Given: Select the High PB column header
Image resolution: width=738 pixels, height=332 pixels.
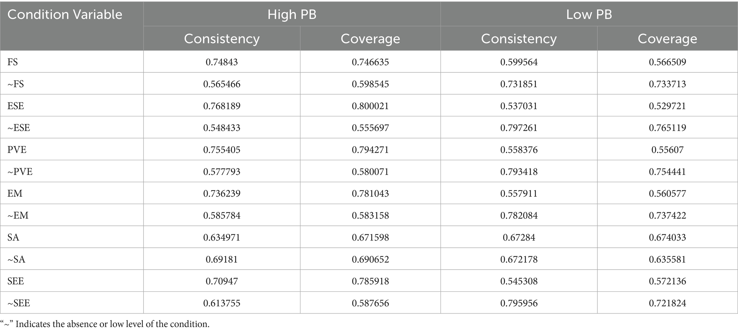Looking at the screenshot, I should 292,15.
